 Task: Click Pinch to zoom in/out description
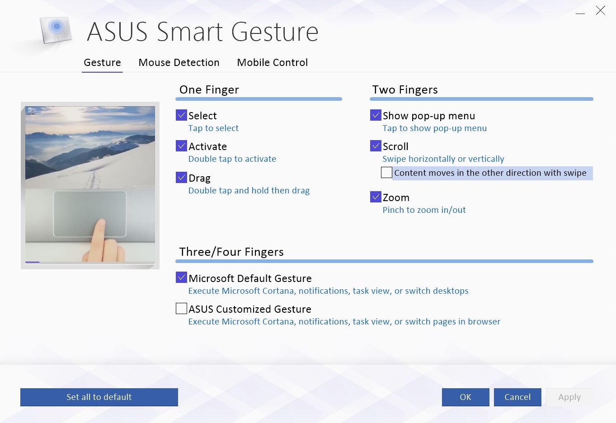(x=424, y=210)
